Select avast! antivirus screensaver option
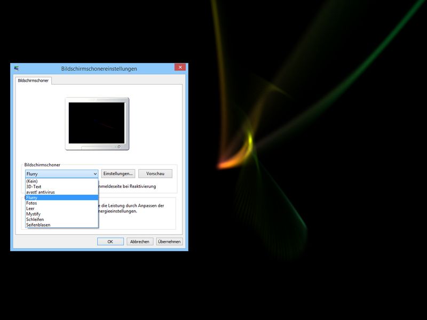Viewport: 427px width, 320px height. pyautogui.click(x=61, y=192)
